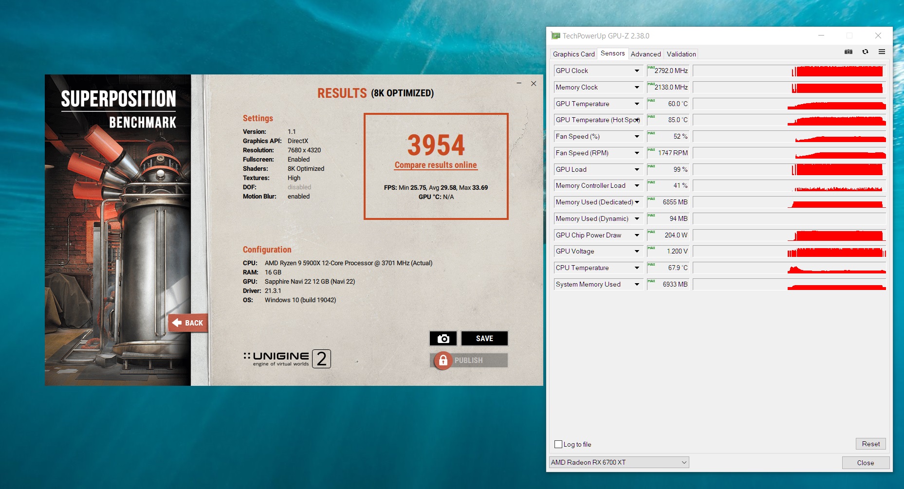
Task: Open the AMD Radeon RX 6700 XT selector
Action: (x=619, y=462)
